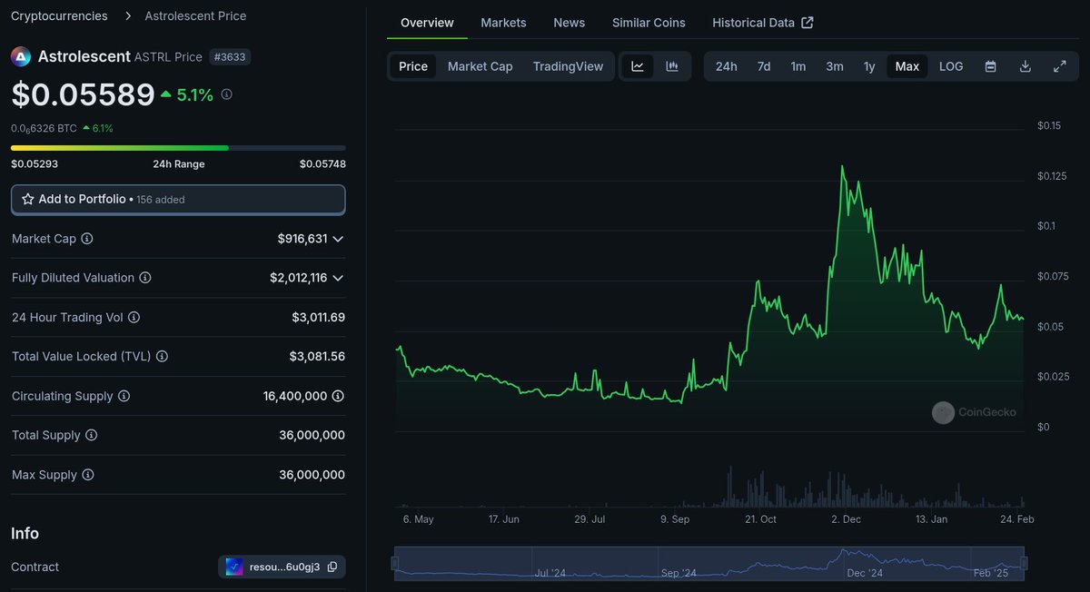Go to Cryptocurrencies breadcrumb

click(x=59, y=16)
